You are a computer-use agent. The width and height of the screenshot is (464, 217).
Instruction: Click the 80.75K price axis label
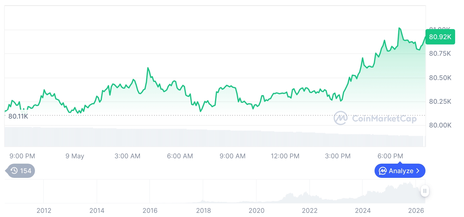(x=440, y=53)
